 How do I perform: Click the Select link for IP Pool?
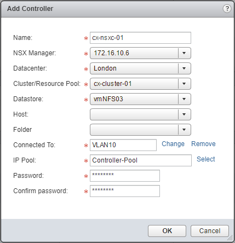pos(205,159)
